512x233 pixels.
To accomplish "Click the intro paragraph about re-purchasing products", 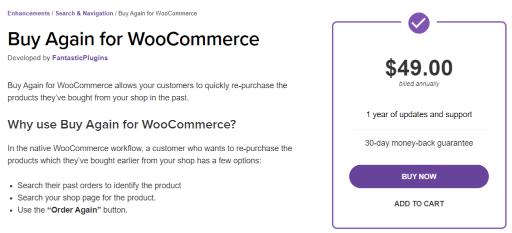I will point(147,92).
